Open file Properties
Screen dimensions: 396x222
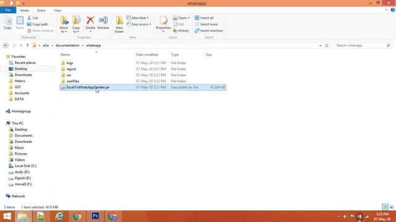163,24
